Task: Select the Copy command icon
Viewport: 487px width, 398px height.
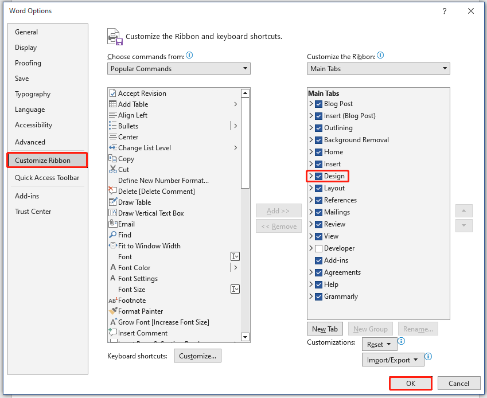Action: click(114, 158)
